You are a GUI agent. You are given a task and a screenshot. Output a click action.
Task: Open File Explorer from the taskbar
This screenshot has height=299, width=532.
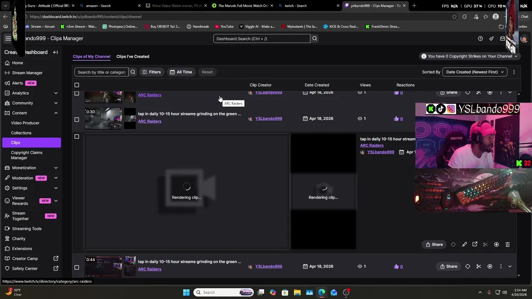click(x=297, y=292)
